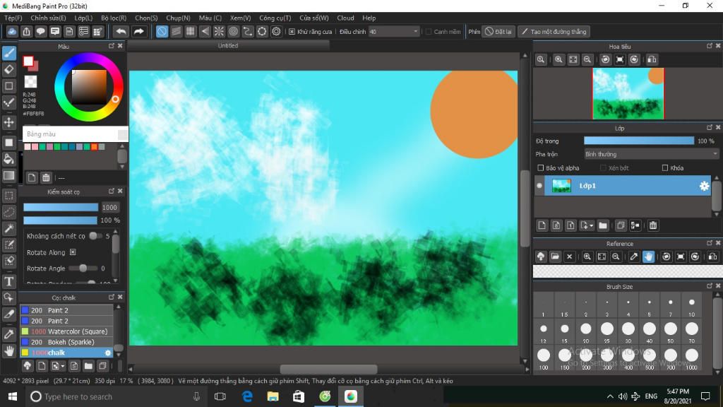Enable the Bảo vệ alpha checkbox
This screenshot has height=407, width=723.
[x=540, y=168]
